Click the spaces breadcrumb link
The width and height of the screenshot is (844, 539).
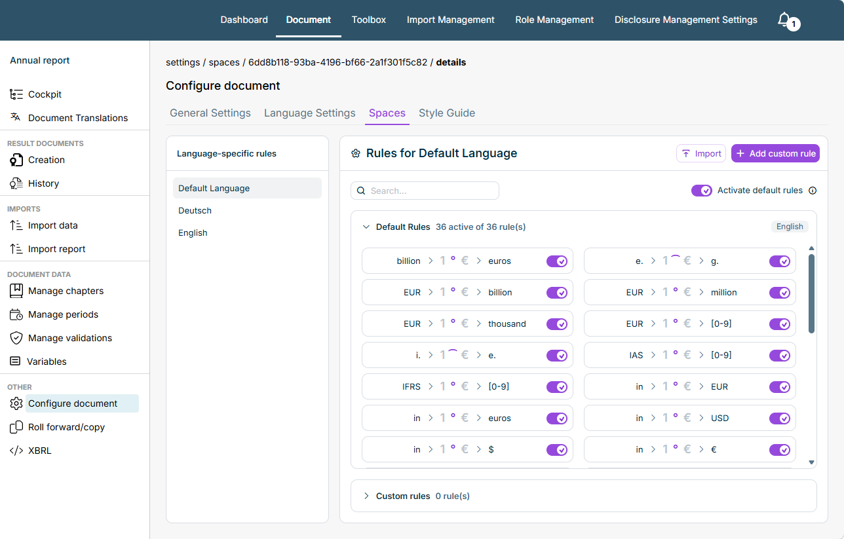224,62
